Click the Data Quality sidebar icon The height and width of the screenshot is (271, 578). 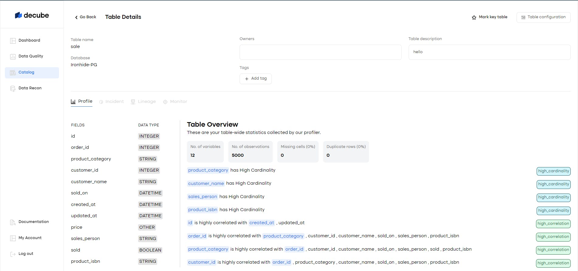13,57
